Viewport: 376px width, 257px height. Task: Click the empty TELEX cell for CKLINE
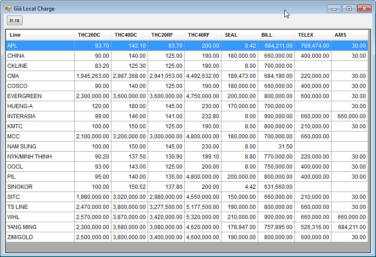point(313,66)
